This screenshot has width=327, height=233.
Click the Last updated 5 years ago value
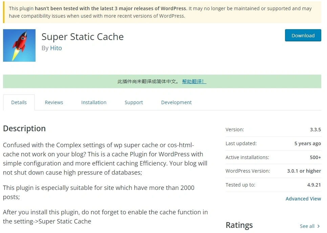[x=307, y=143]
